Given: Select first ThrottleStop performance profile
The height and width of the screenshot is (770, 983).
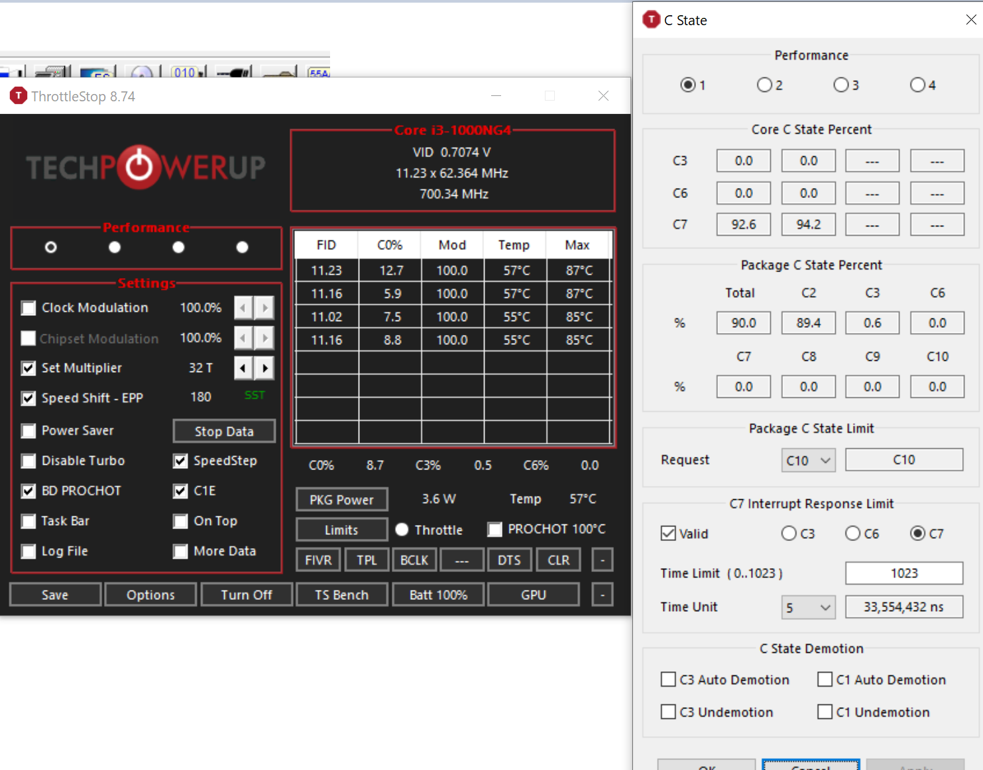Looking at the screenshot, I should coord(51,247).
